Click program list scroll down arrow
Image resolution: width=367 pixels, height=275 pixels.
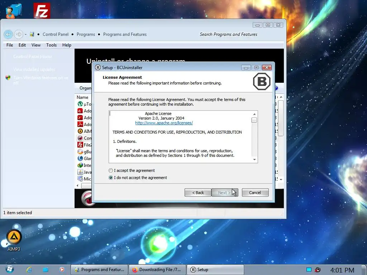tap(281, 180)
